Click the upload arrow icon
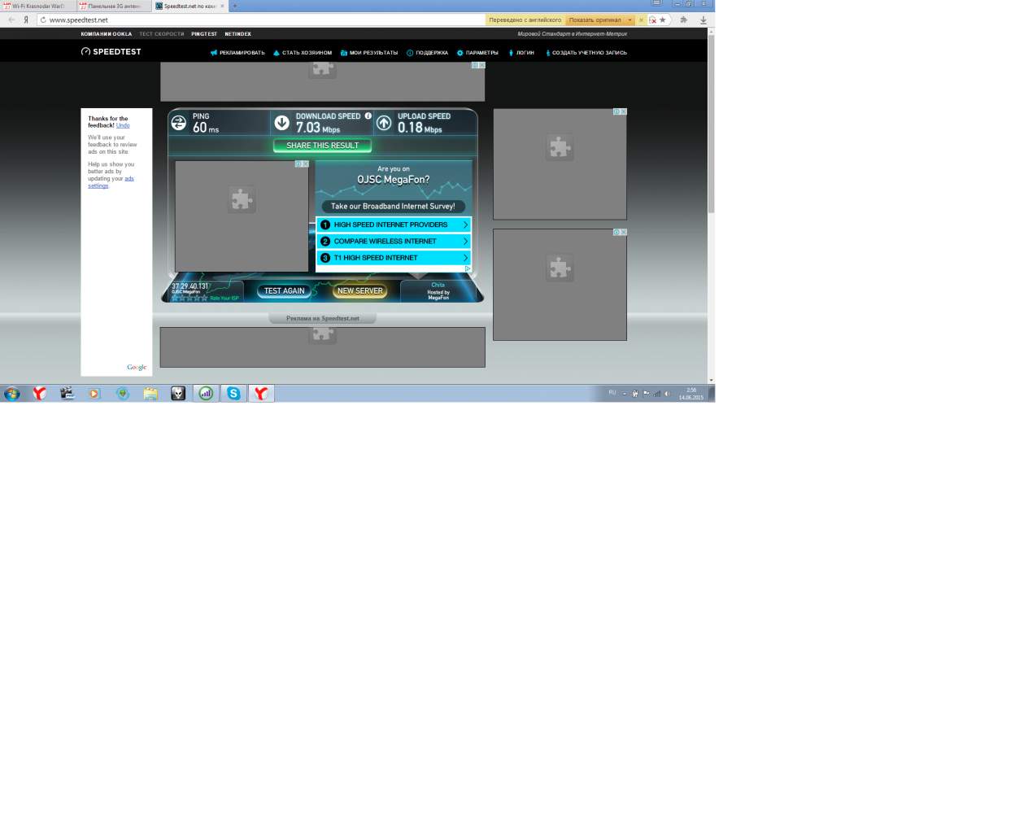This screenshot has width=1028, height=833. click(384, 123)
